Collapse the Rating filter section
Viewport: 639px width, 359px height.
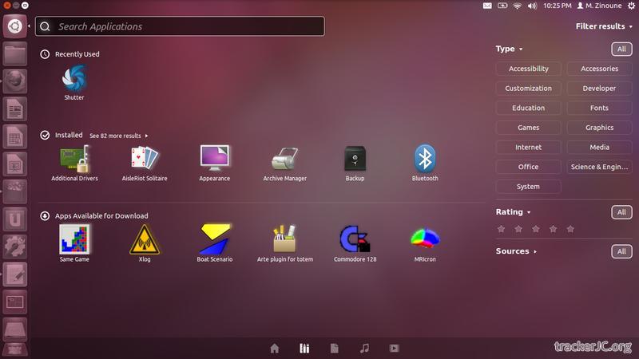[x=513, y=212]
